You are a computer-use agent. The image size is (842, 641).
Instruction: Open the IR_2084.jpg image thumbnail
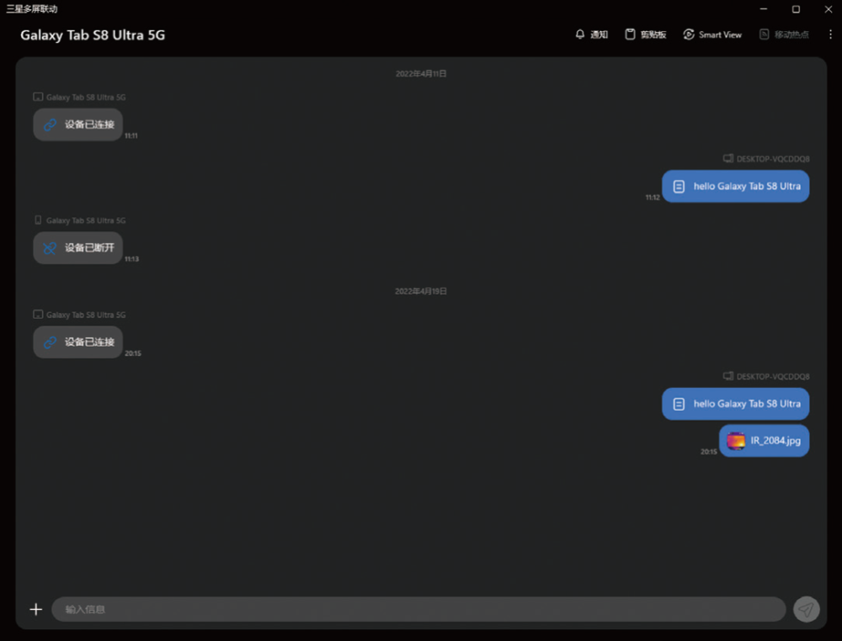736,441
